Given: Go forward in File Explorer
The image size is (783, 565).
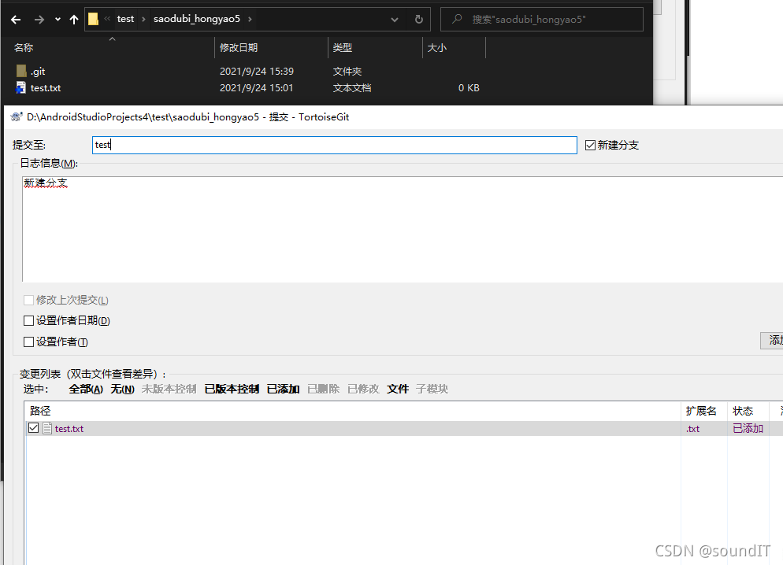Looking at the screenshot, I should point(39,20).
